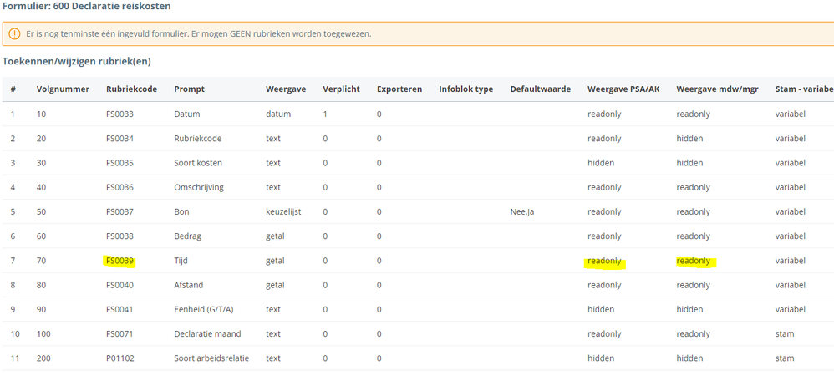834x381 pixels.
Task: Click the Nee,Ja default value
Action: (523, 211)
